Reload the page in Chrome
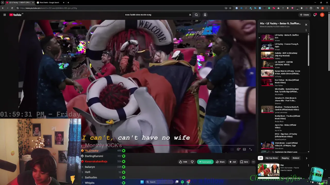 coord(12,8)
